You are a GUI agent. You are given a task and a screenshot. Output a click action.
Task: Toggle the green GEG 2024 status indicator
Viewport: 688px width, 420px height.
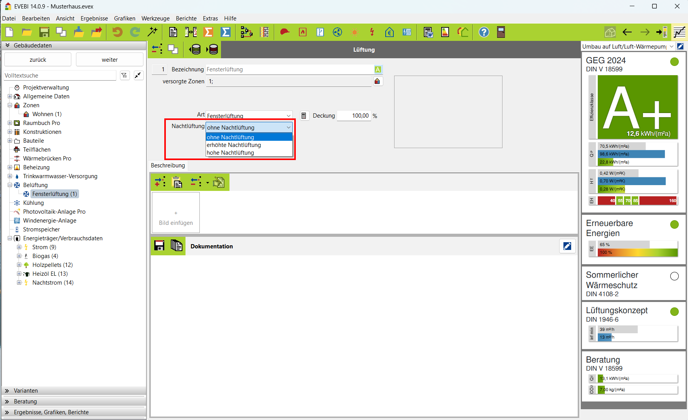674,62
